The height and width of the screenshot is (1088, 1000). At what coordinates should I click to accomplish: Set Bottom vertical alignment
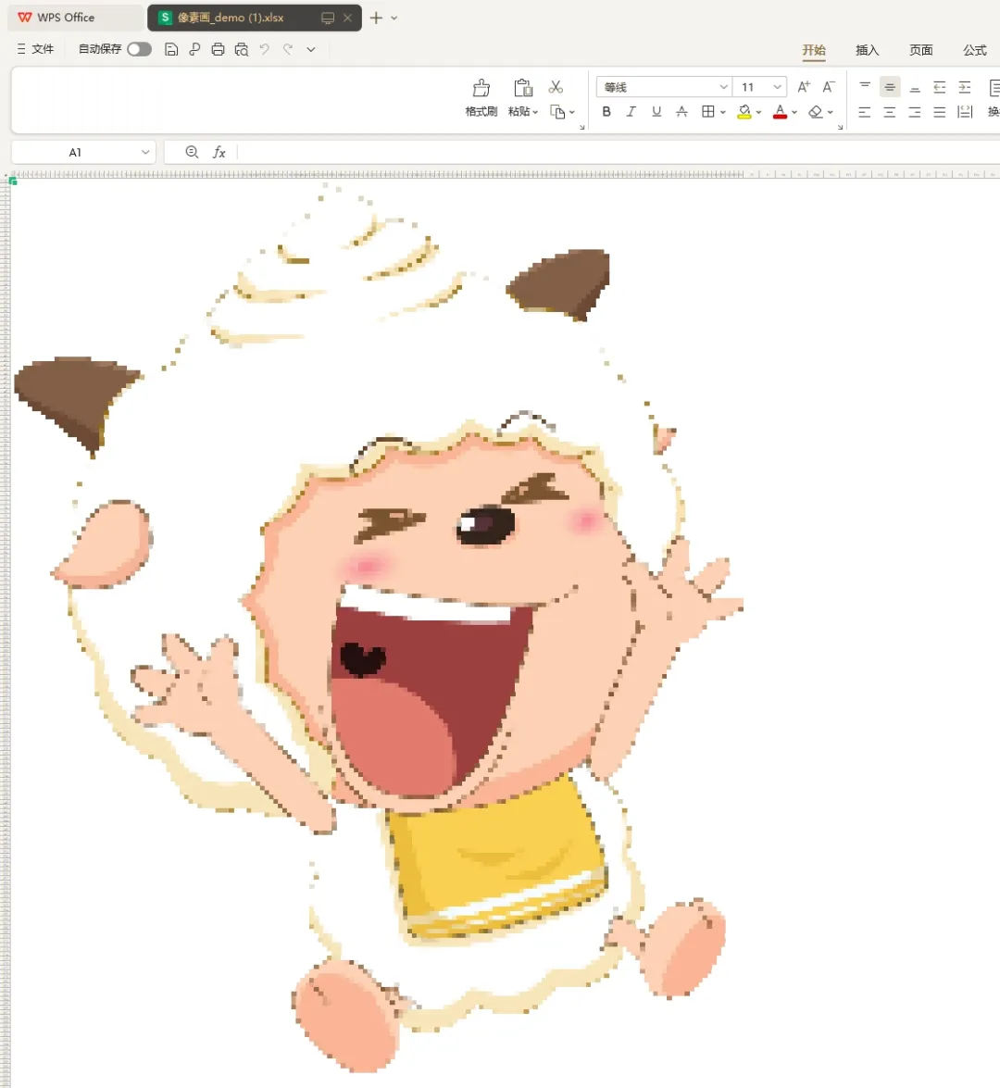915,87
